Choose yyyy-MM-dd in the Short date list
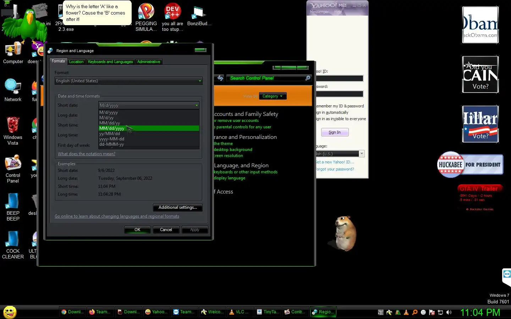The image size is (511, 319). pyautogui.click(x=149, y=139)
